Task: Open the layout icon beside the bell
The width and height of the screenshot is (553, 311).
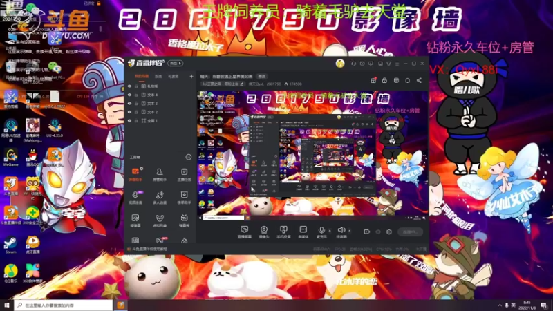Action: [x=396, y=80]
